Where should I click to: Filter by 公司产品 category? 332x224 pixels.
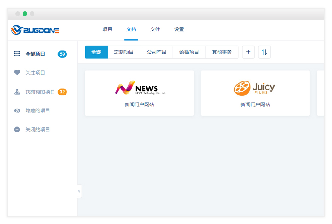(157, 52)
